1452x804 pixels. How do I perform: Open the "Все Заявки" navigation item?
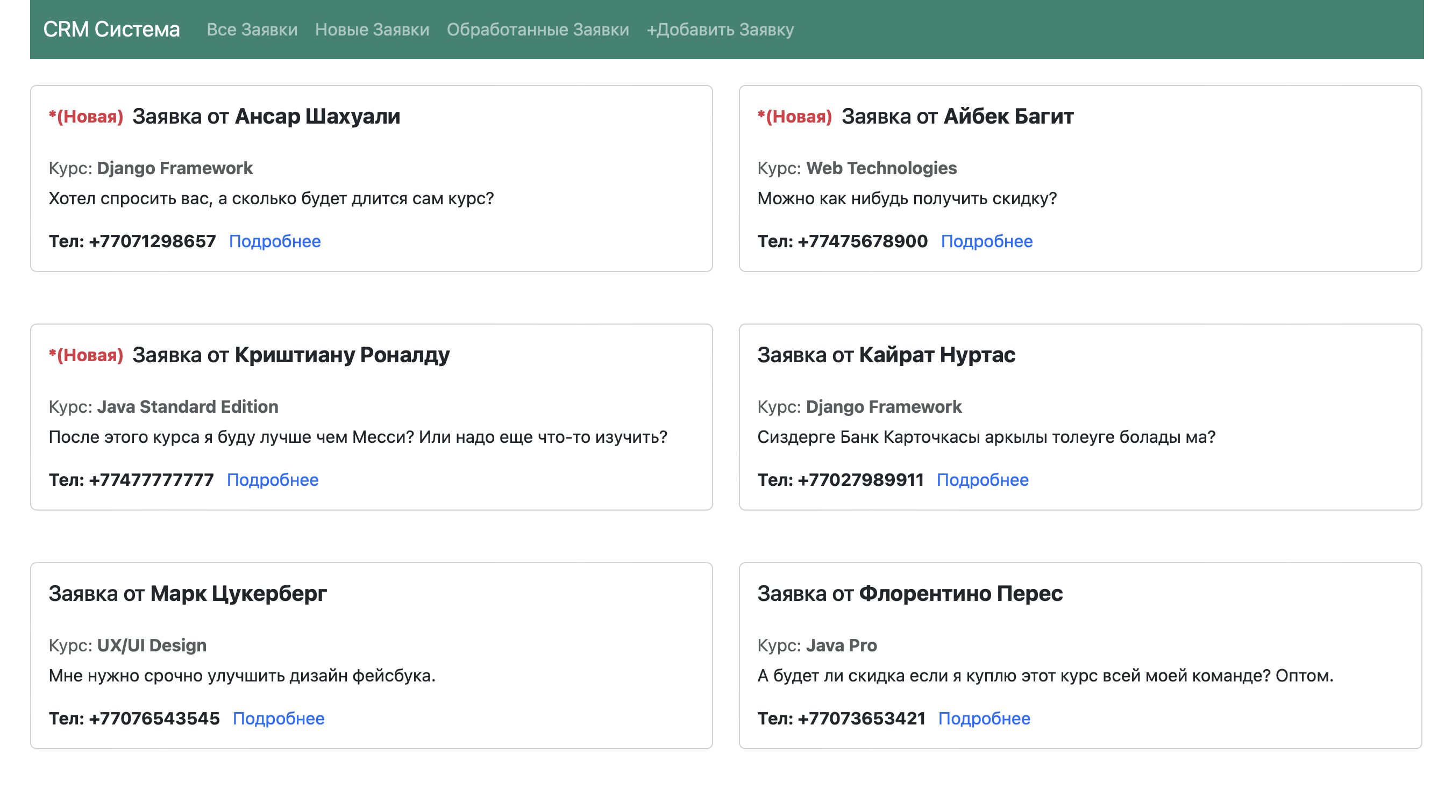tap(252, 30)
